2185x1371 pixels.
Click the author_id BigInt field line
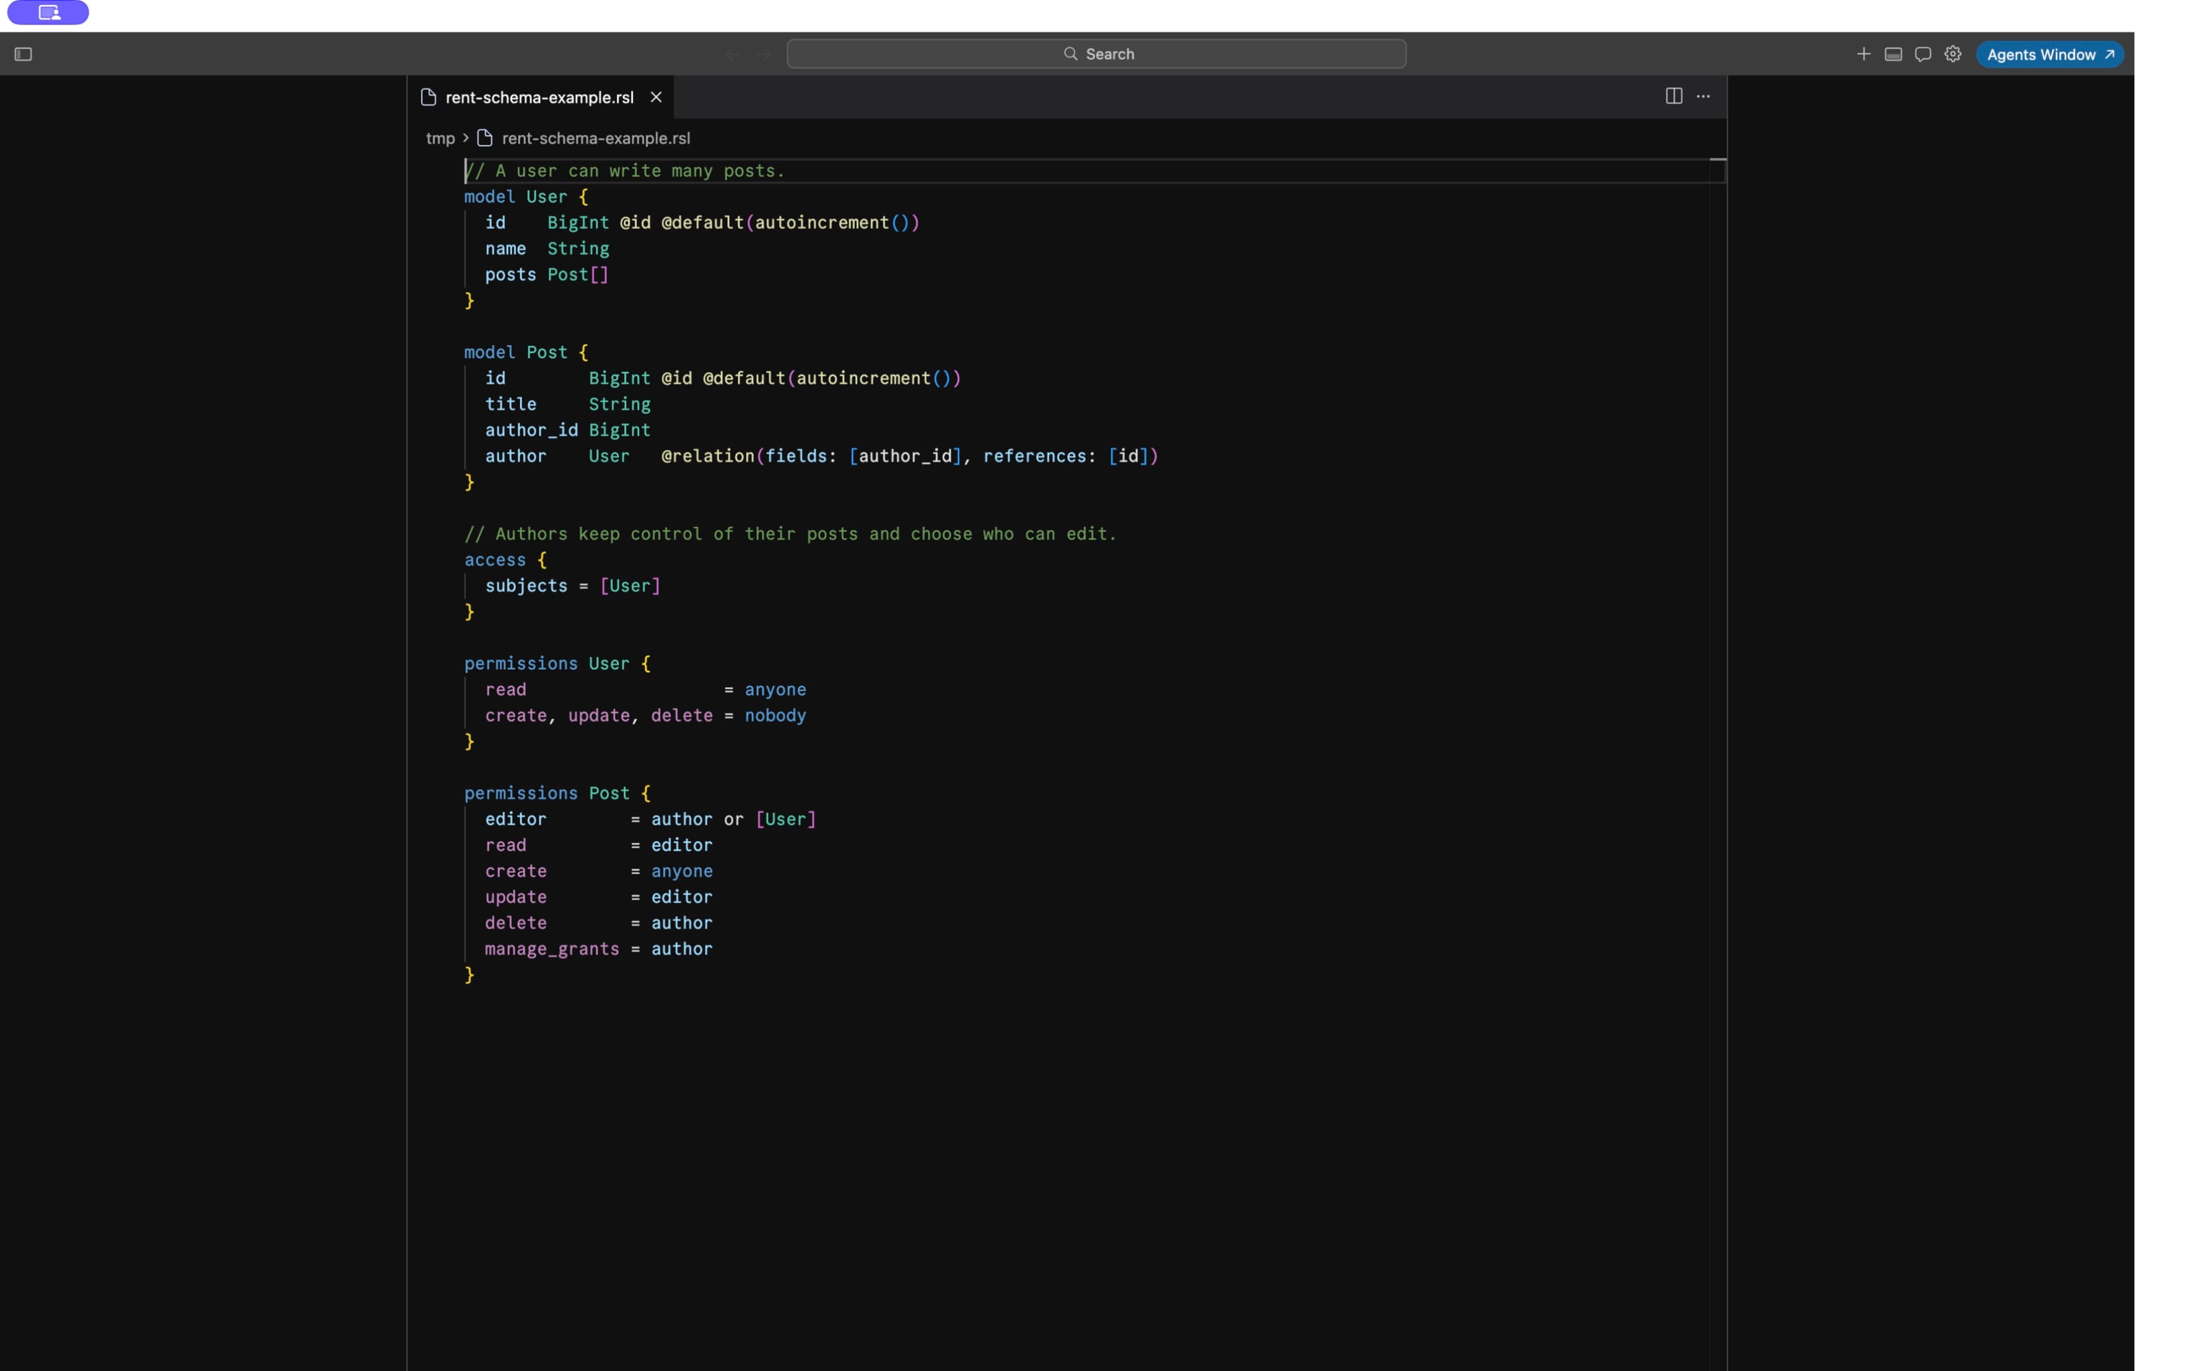567,430
